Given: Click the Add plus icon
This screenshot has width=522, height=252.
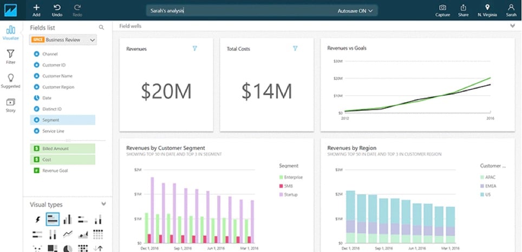Looking at the screenshot, I should (x=36, y=8).
